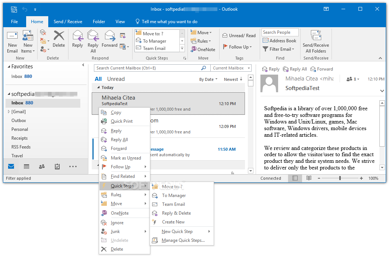The height and width of the screenshot is (258, 389).
Task: Switch to Tasks view in navigation bar
Action: click(x=57, y=166)
